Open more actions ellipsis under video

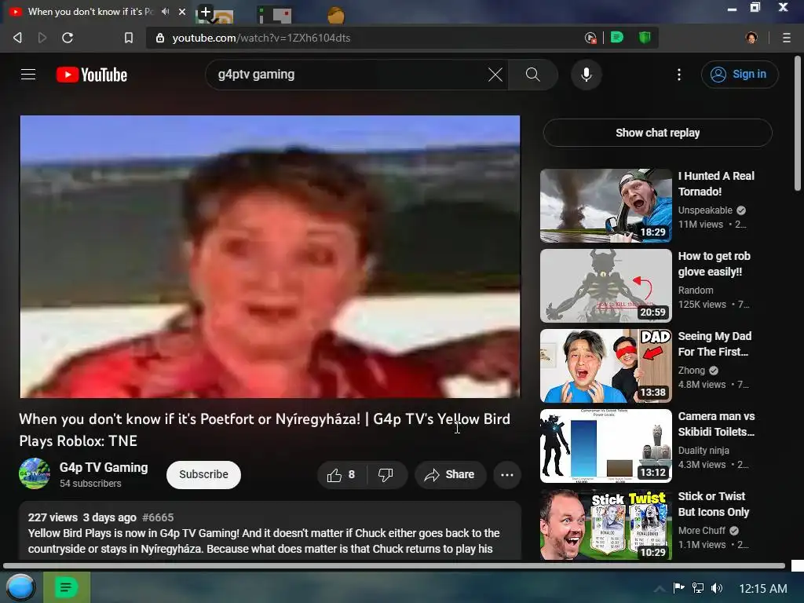507,474
